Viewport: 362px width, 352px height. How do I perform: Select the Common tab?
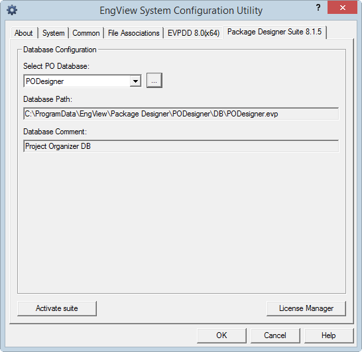pyautogui.click(x=86, y=33)
